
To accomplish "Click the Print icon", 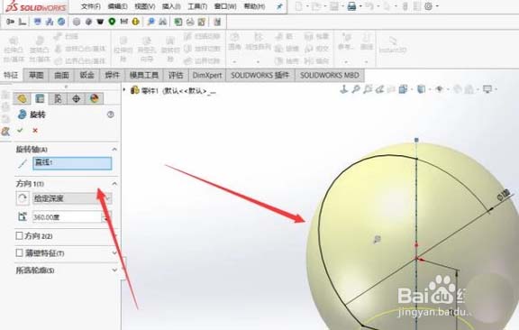I will (x=351, y=6).
